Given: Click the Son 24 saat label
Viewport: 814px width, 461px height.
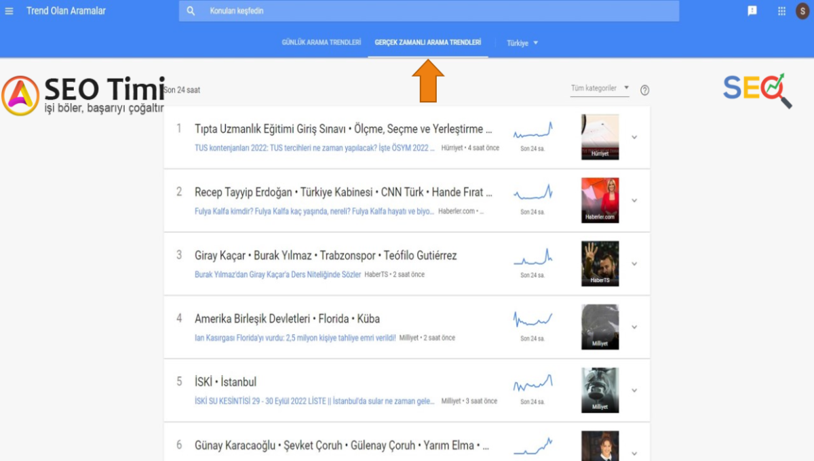Looking at the screenshot, I should [182, 89].
